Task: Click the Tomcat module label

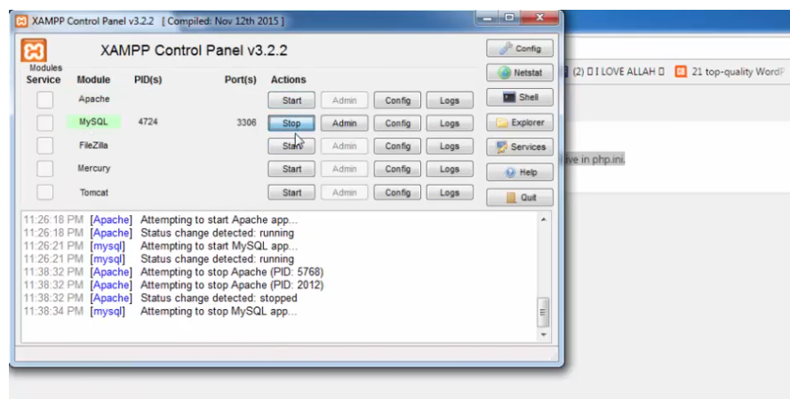Action: (93, 193)
